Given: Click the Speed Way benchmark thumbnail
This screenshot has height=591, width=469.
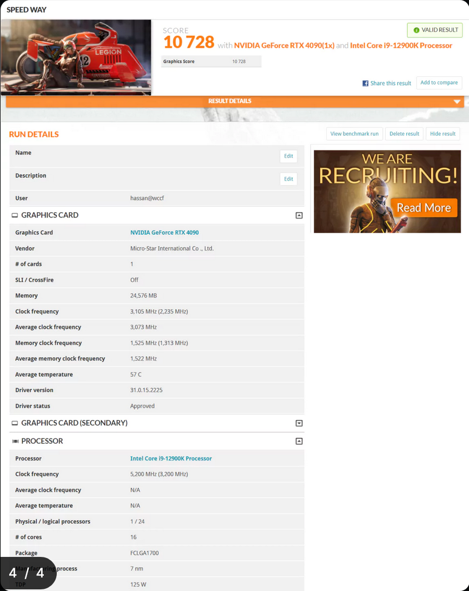Looking at the screenshot, I should coord(76,57).
